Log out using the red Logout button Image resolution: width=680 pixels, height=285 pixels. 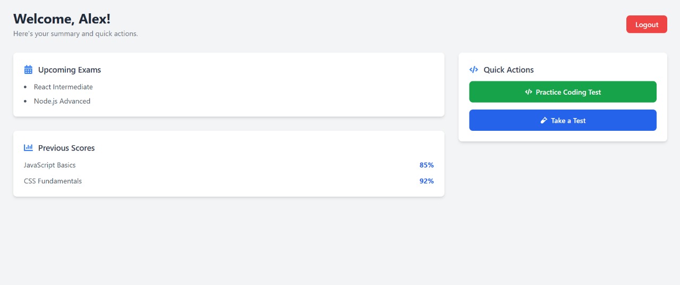[647, 24]
